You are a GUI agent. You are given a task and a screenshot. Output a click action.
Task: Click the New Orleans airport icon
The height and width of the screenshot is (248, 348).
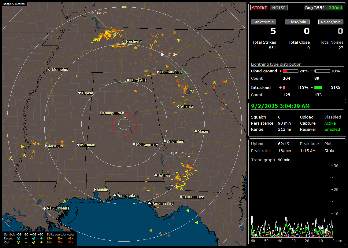click(x=44, y=208)
